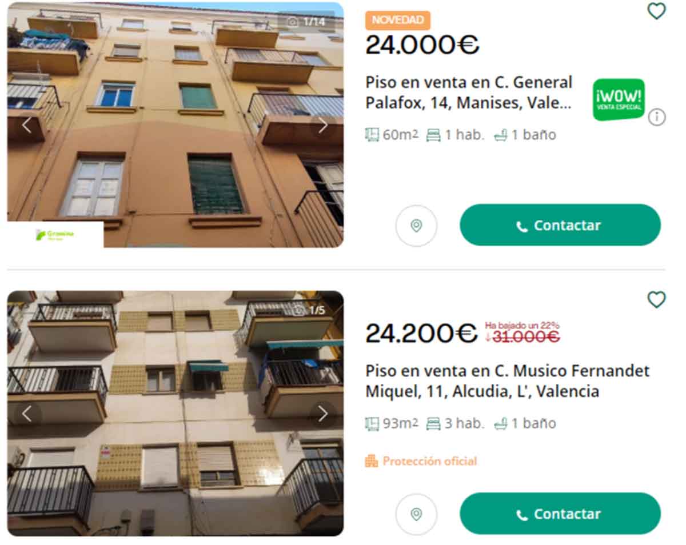The image size is (686, 545).
Task: Favorite the 24.200€ Alcudia listing with the heart
Action: coord(656,299)
